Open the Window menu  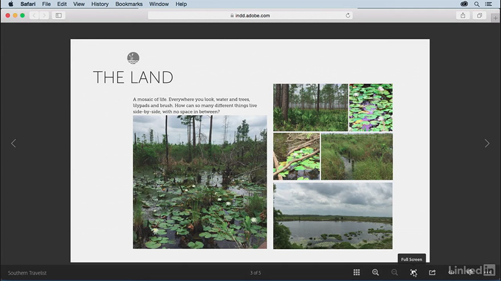coord(159,4)
